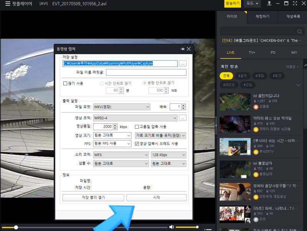Open the 영상 크기 원본 그대로 dropdown
The height and width of the screenshot is (231, 307).
tap(112, 135)
